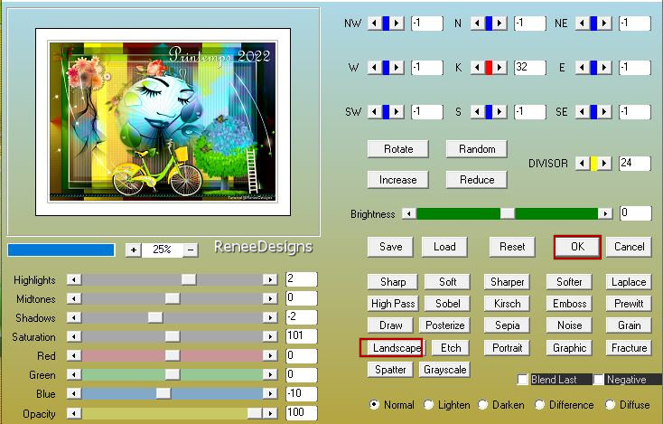Click the DIVISOR value field
This screenshot has width=663, height=424.
click(635, 163)
